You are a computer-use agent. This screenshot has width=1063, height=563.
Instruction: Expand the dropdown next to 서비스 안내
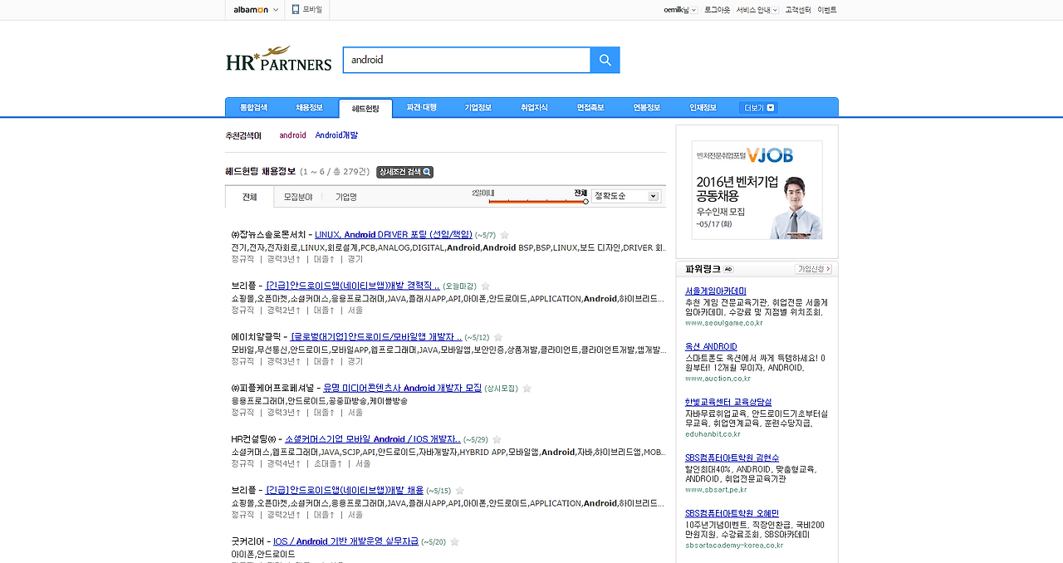(776, 10)
